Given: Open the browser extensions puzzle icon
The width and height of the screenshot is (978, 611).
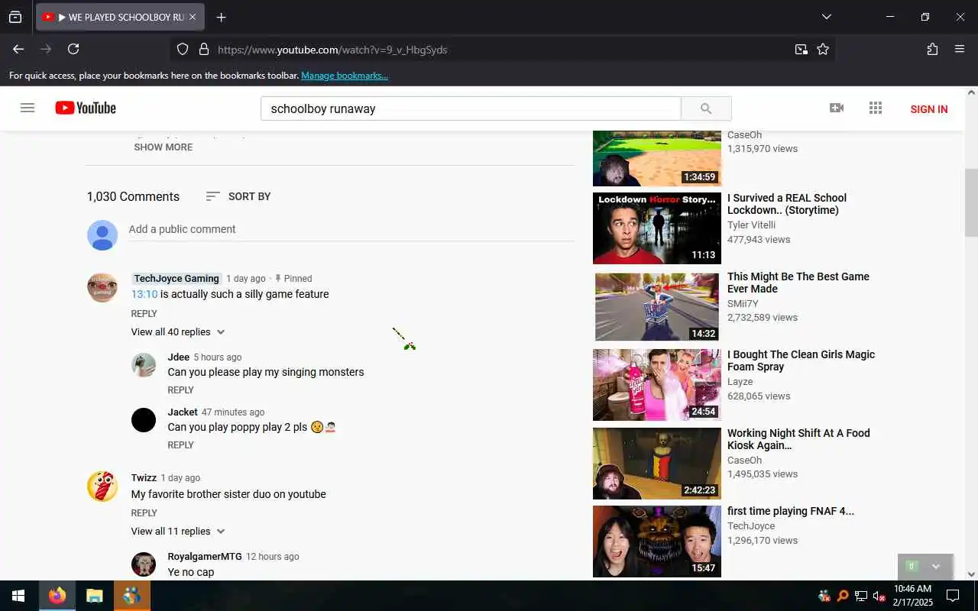Looking at the screenshot, I should coord(932,49).
